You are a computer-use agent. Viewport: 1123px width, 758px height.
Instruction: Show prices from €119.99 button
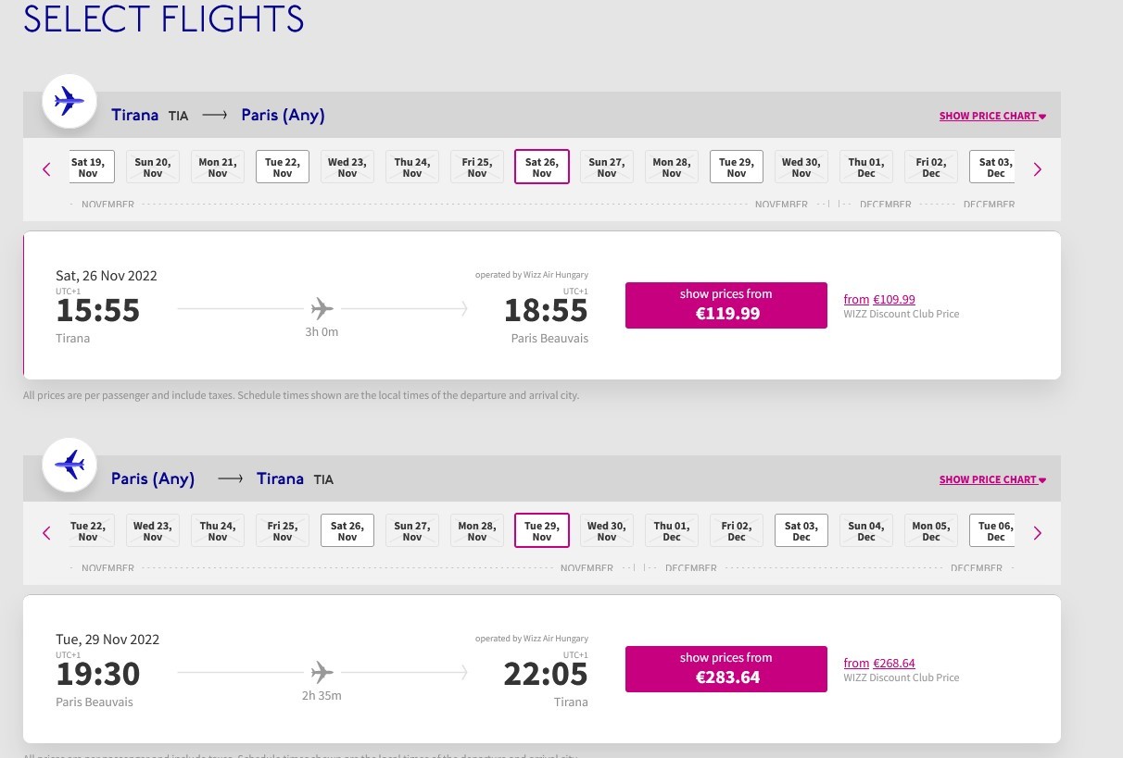(726, 305)
